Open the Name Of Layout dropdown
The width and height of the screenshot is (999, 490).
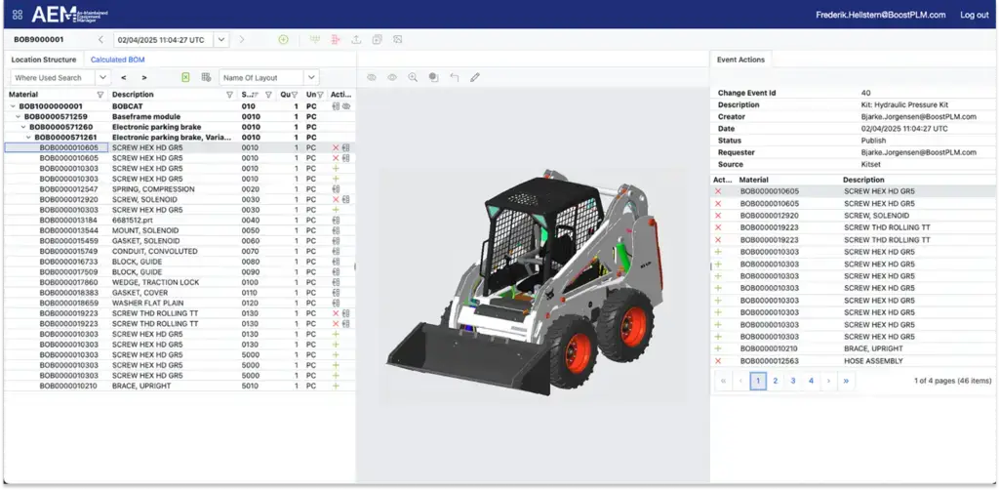(310, 77)
